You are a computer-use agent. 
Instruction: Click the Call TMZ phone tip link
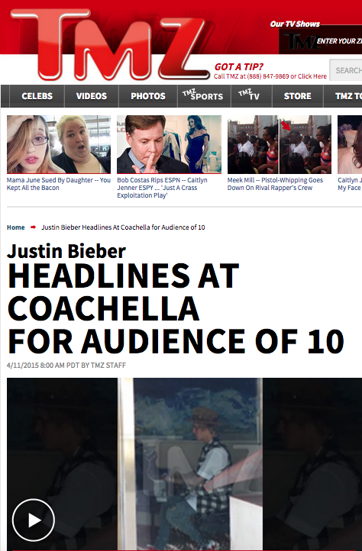click(270, 76)
